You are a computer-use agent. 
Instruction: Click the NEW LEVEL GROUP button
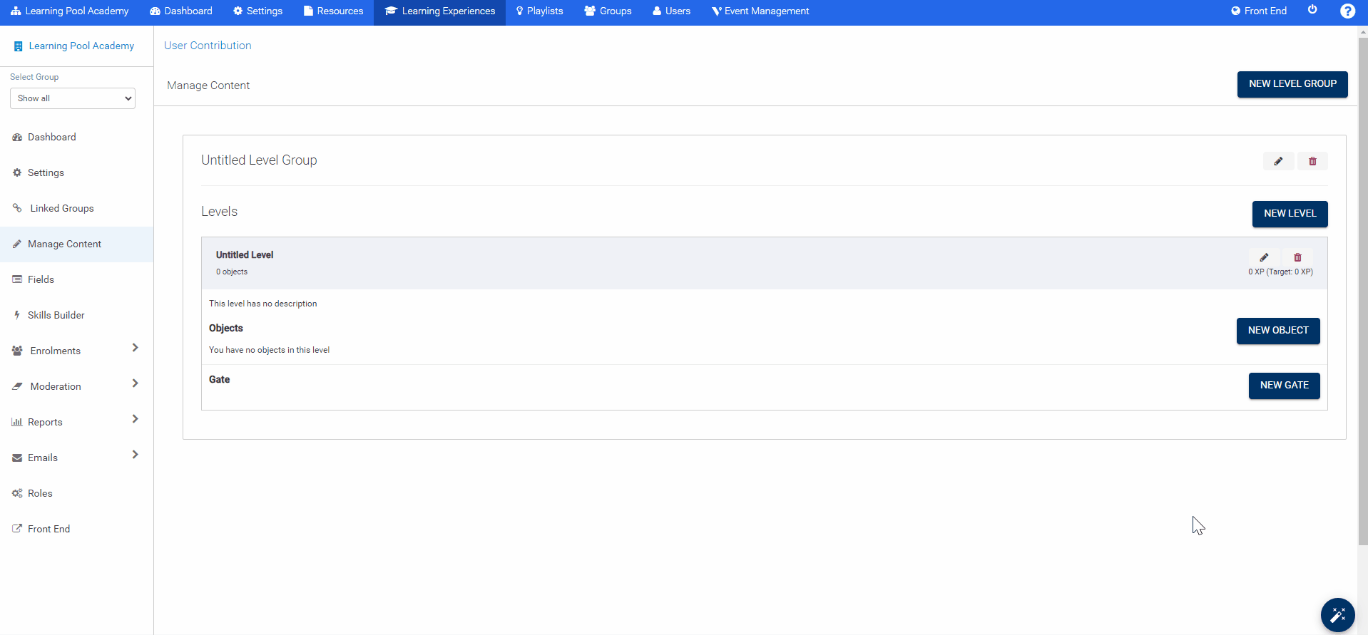(1292, 84)
